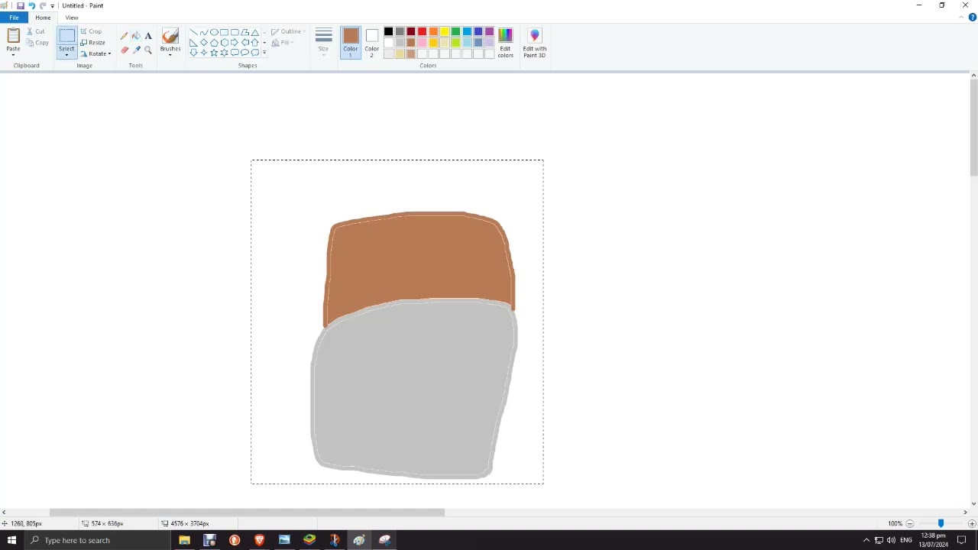
Task: Select the Five-point star shape
Action: coord(214,53)
